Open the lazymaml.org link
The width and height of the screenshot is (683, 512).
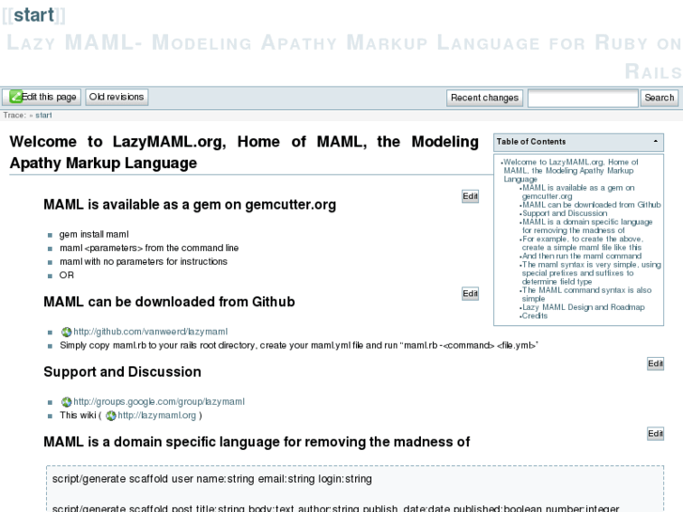[x=157, y=415]
